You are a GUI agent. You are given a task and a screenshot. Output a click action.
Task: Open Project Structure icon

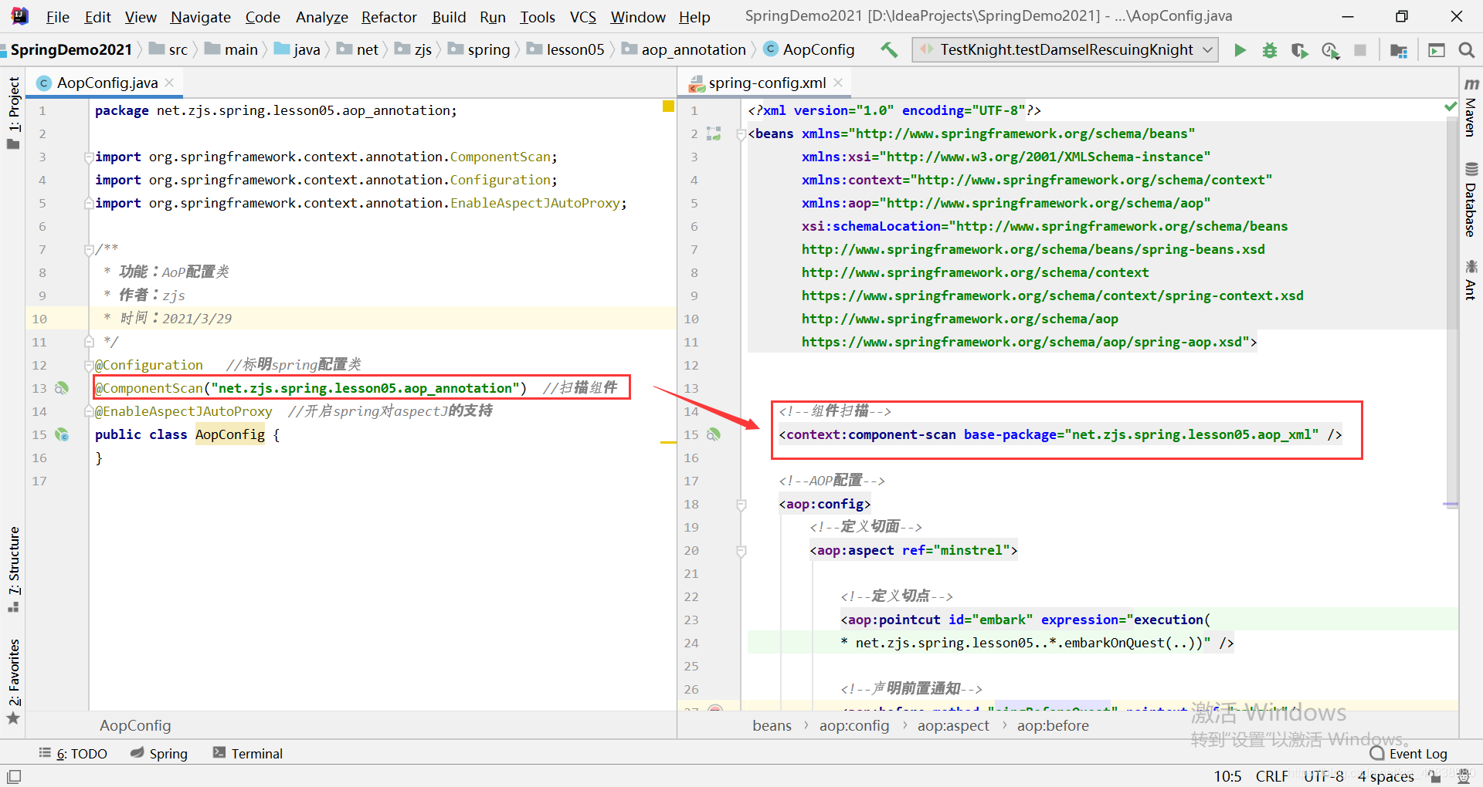coord(1398,50)
